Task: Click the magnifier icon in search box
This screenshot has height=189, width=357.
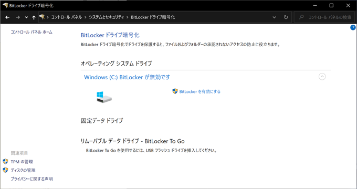Action: click(x=301, y=17)
